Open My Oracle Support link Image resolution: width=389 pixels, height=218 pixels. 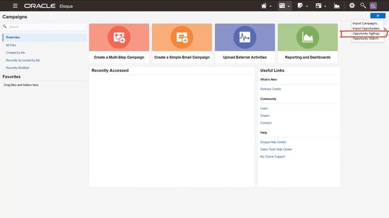(272, 157)
